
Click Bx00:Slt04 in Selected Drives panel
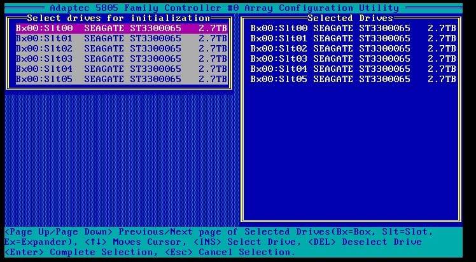[353, 69]
